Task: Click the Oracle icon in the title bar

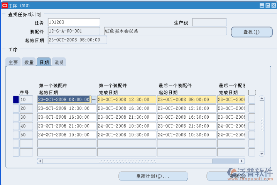Action: (x=4, y=5)
